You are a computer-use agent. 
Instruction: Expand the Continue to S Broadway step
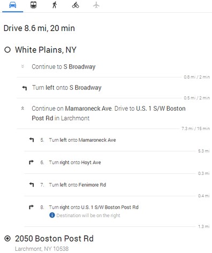click(22, 66)
